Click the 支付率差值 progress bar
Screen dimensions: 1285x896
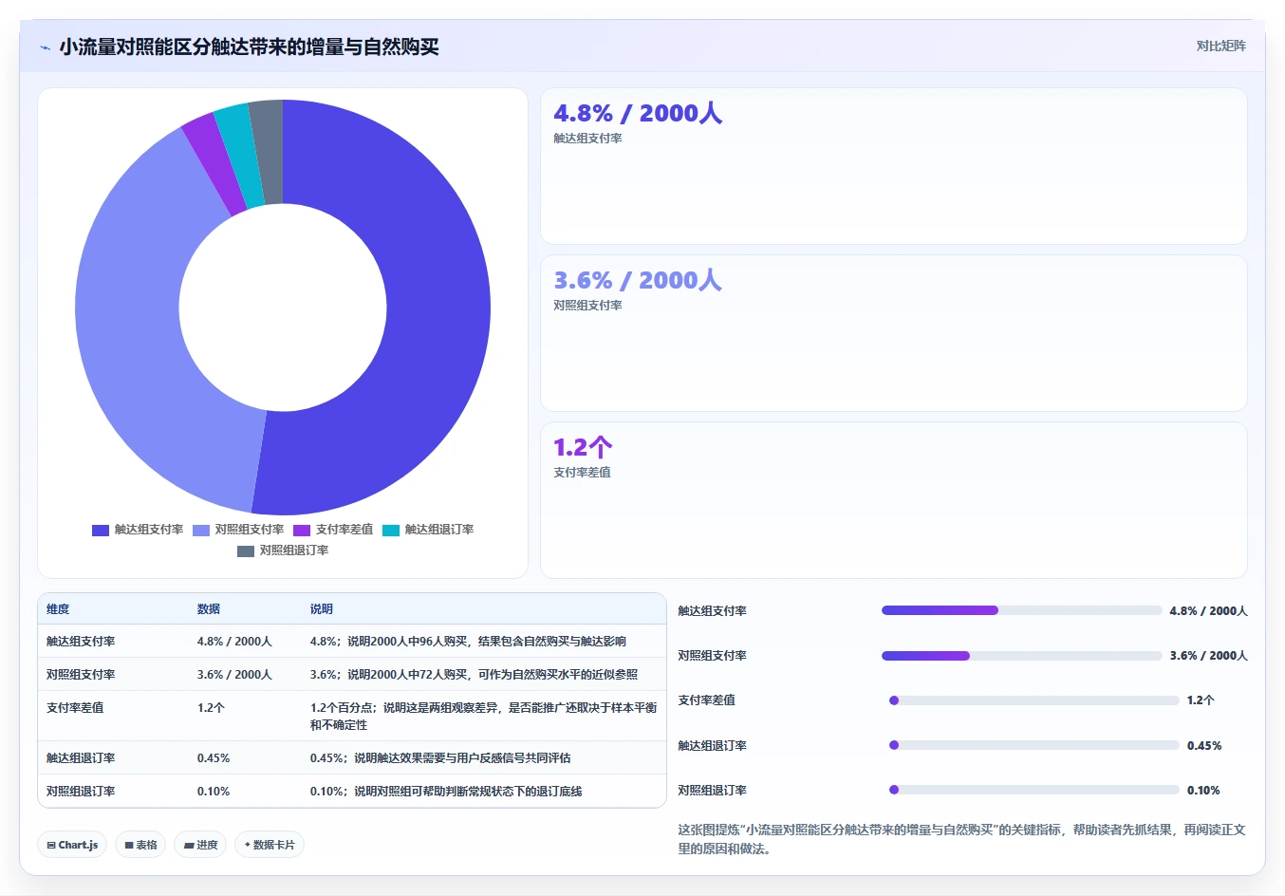click(x=1034, y=700)
